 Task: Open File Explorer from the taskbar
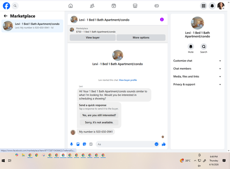(x=23, y=155)
